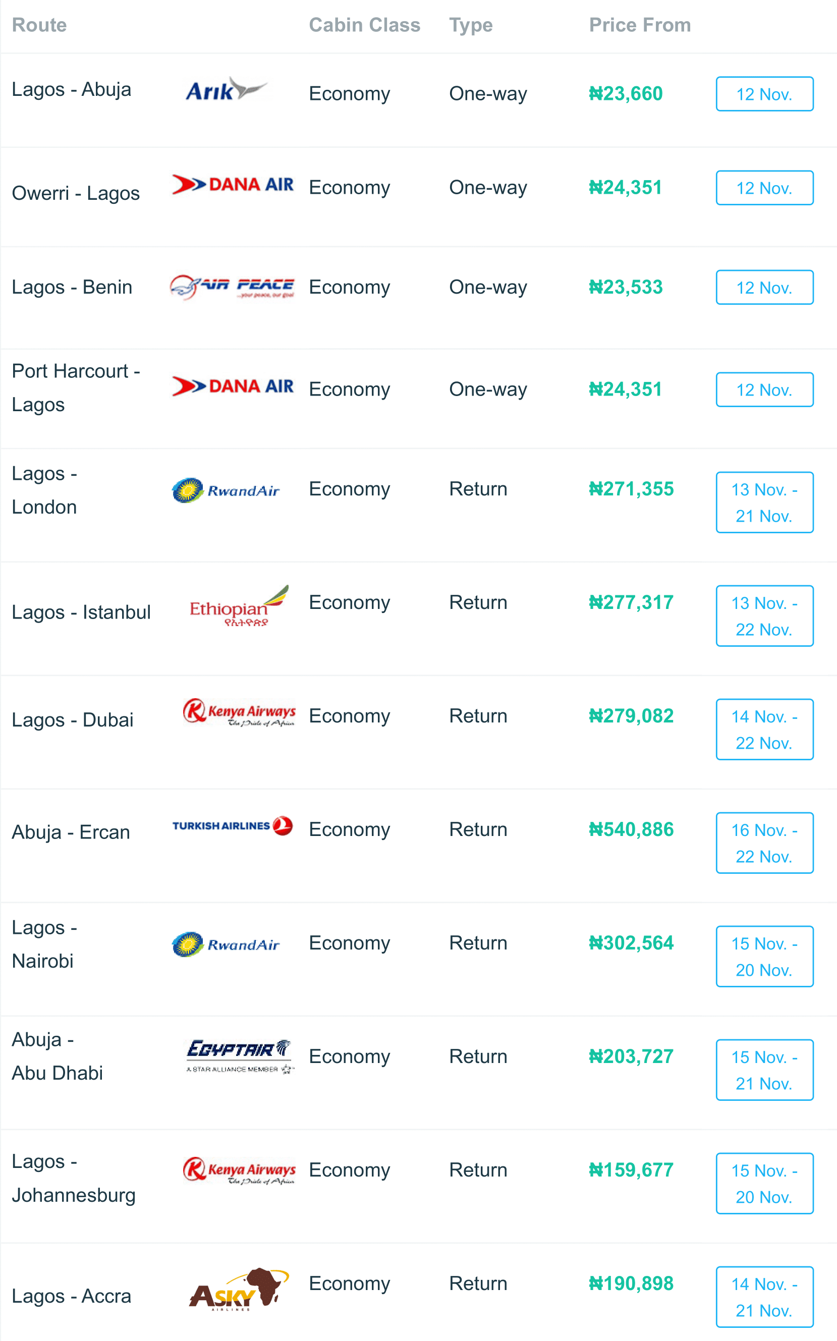
Task: Click the Arik Air logo
Action: [226, 90]
